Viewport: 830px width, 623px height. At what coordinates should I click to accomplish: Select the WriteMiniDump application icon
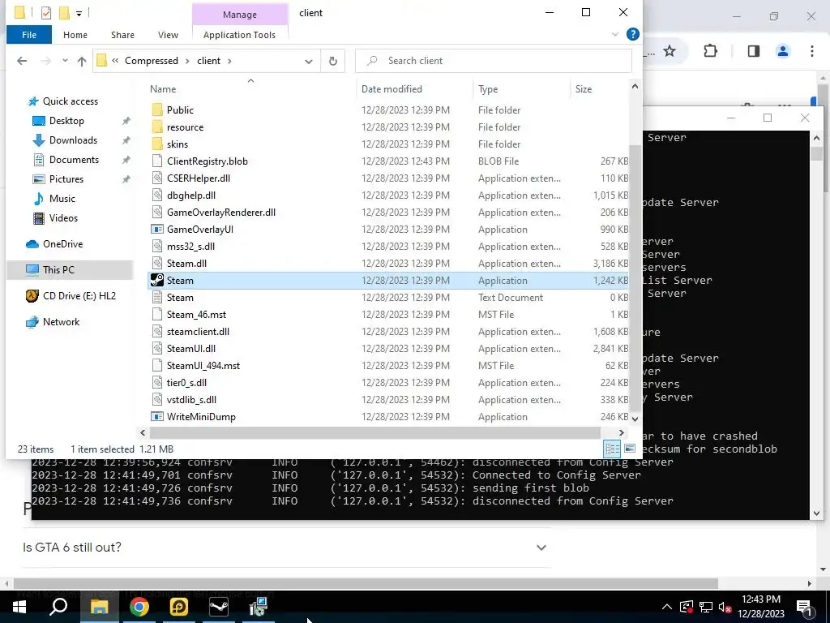tap(156, 417)
